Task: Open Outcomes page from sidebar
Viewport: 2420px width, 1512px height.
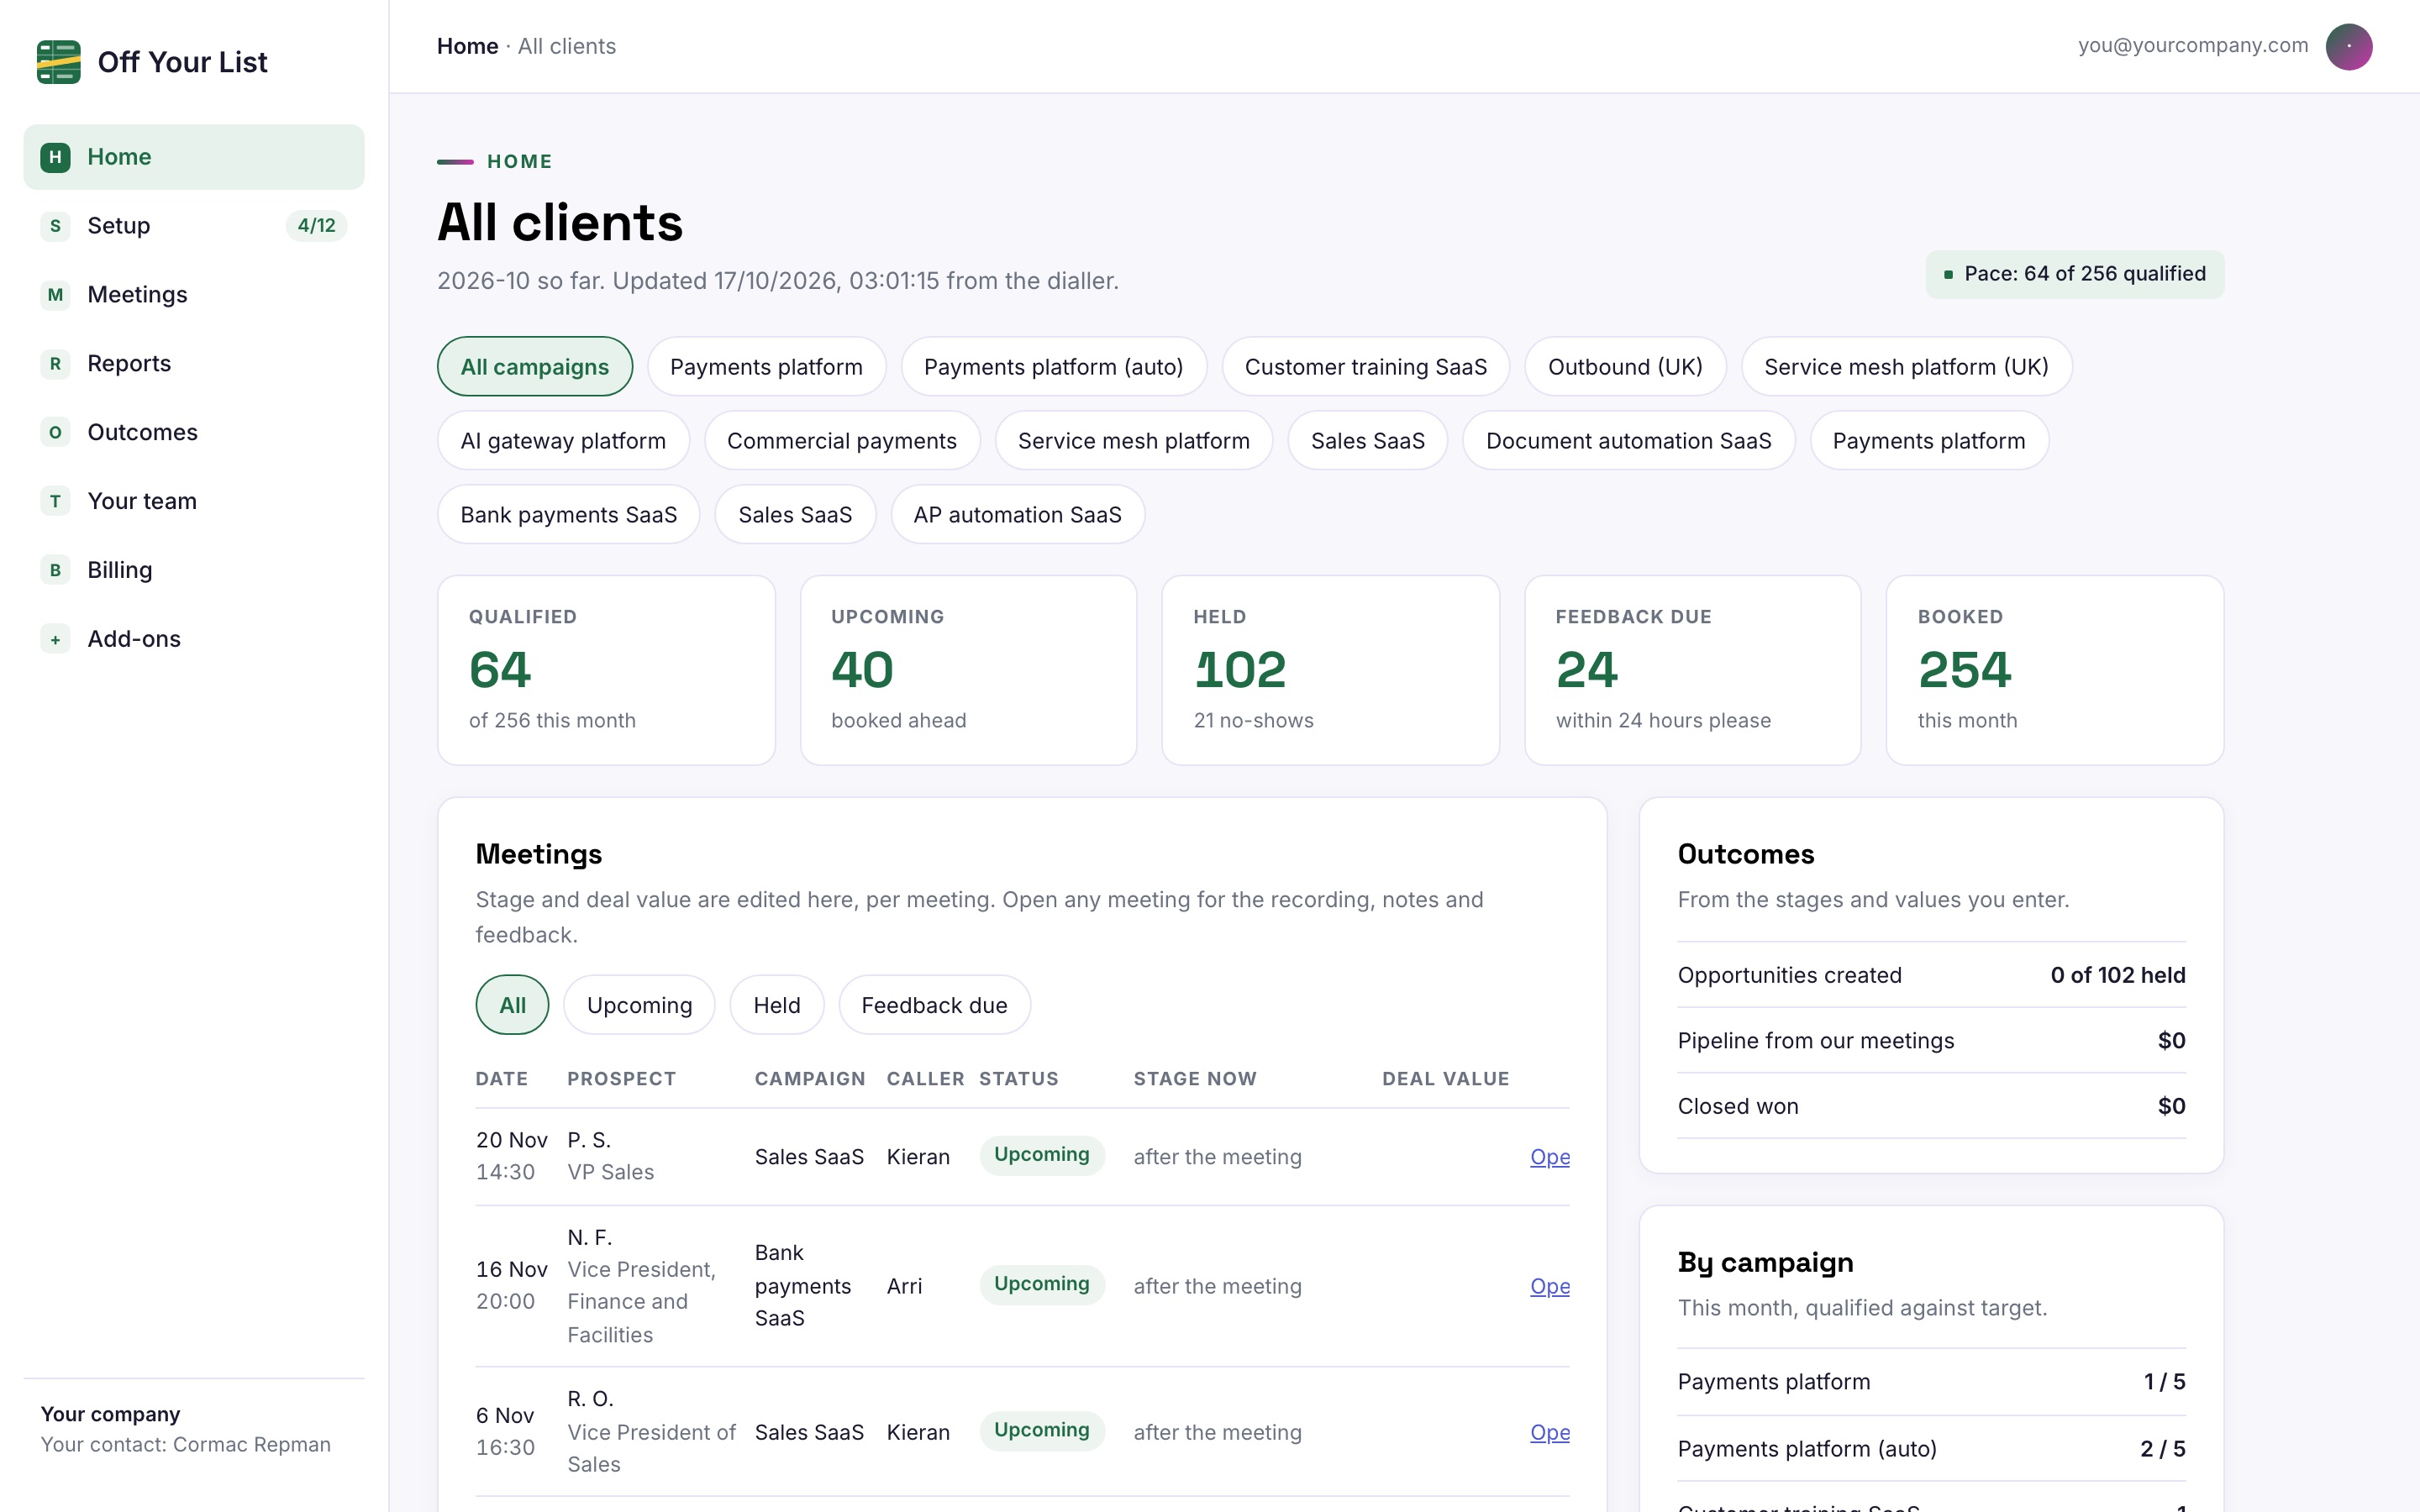Action: (194, 433)
